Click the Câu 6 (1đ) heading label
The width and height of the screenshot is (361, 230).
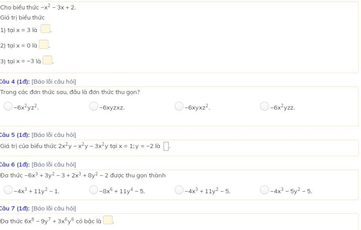14,165
